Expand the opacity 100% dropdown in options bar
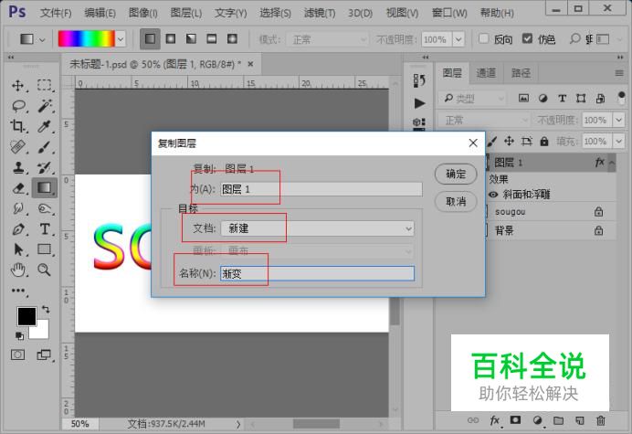This screenshot has height=434, width=632. [467, 40]
